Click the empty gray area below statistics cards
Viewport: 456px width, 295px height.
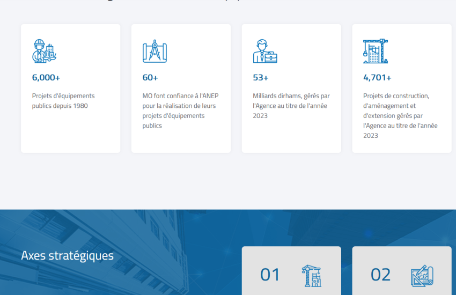coord(228,182)
